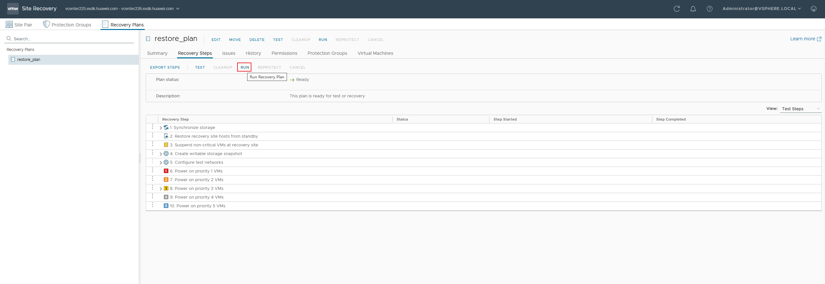Click '7. Power on priority 2 VMs' text
The width and height of the screenshot is (825, 284).
tap(197, 180)
